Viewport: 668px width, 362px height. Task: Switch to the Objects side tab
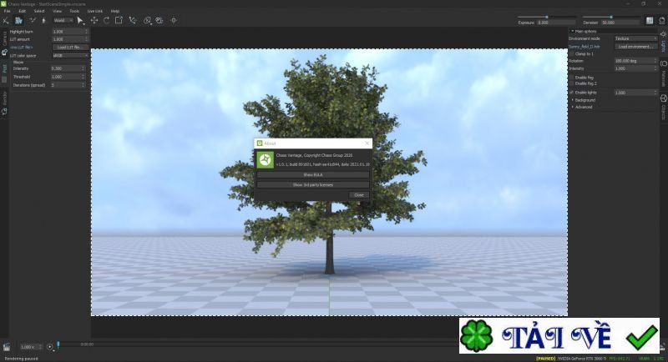point(663,108)
